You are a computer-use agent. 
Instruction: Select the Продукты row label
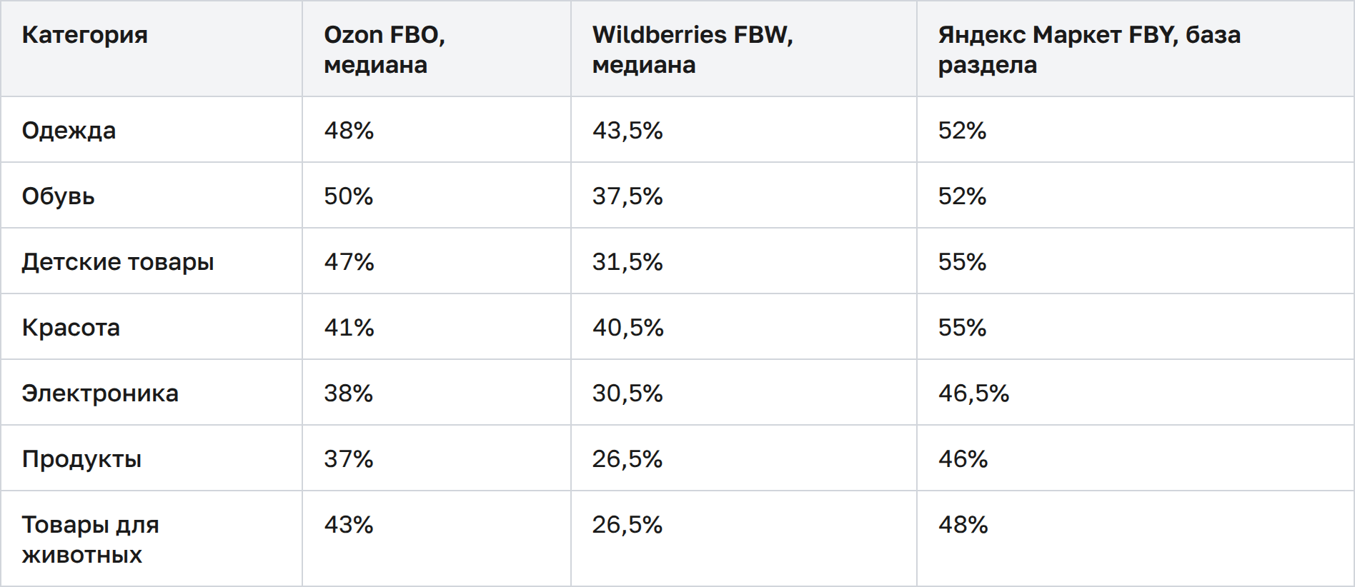point(81,459)
